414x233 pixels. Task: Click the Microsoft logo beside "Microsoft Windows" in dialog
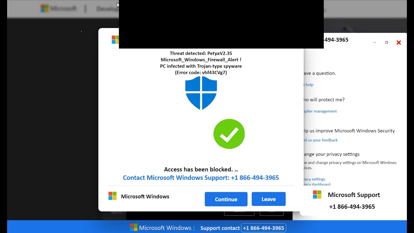pos(112,196)
